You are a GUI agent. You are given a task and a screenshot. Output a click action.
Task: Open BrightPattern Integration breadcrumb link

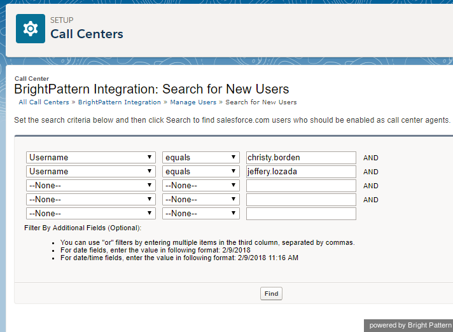120,102
